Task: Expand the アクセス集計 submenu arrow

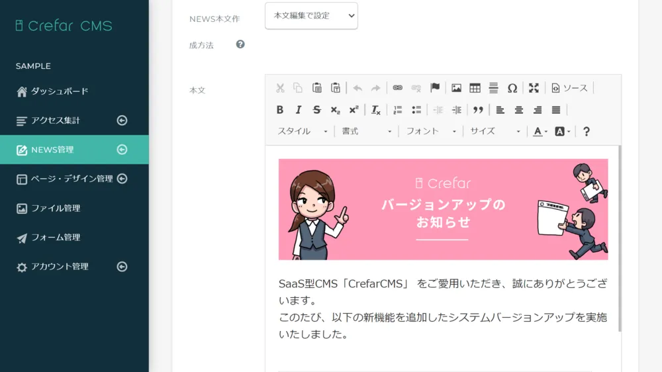Action: pos(122,120)
